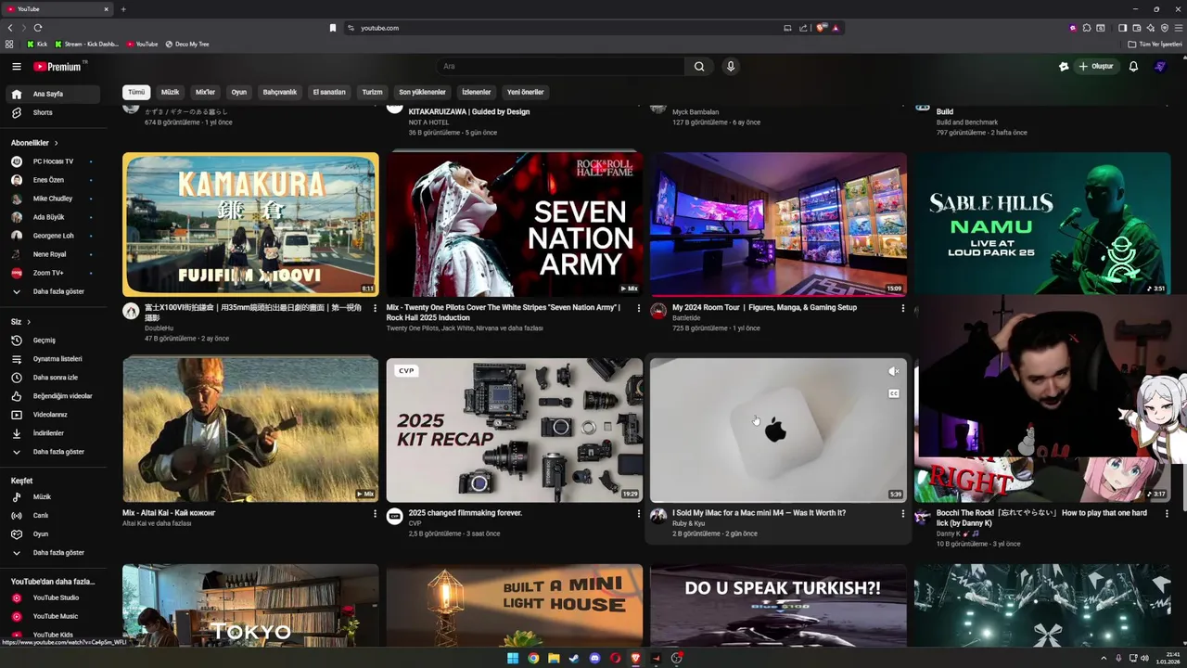1187x668 pixels.
Task: Click the YouTube search input field
Action: pos(561,67)
